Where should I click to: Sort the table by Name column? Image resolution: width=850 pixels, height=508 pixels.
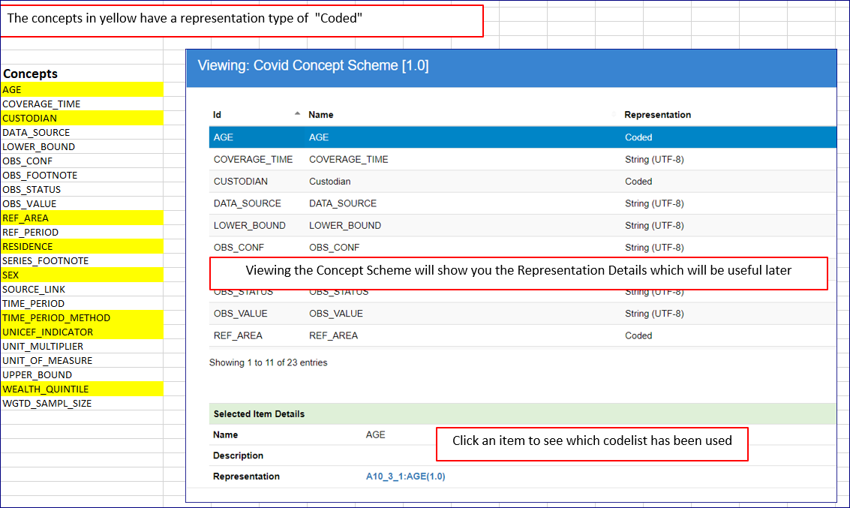point(321,115)
